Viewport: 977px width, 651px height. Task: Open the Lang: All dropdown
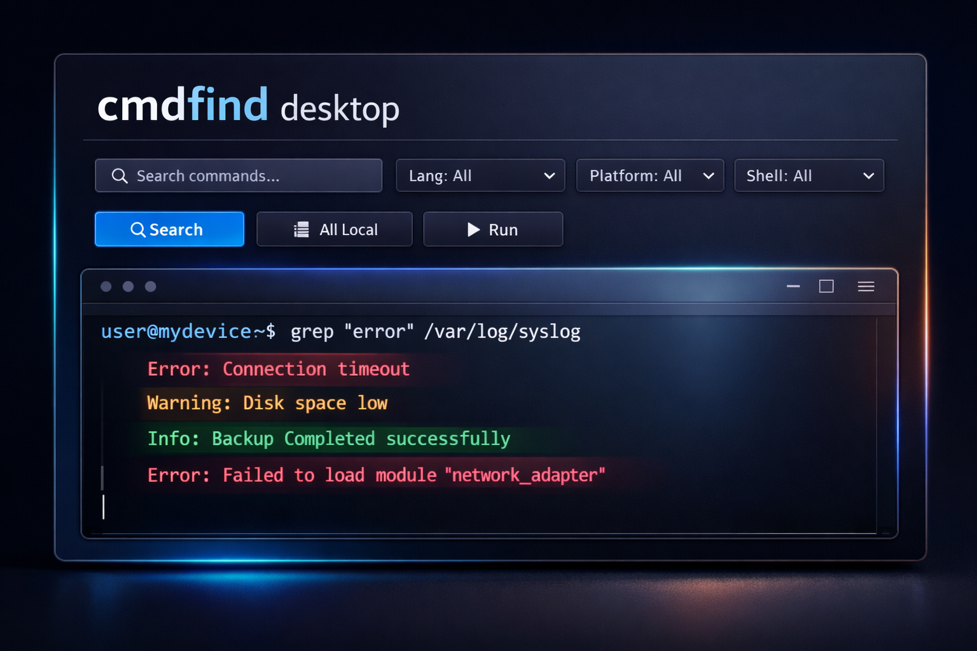[480, 175]
